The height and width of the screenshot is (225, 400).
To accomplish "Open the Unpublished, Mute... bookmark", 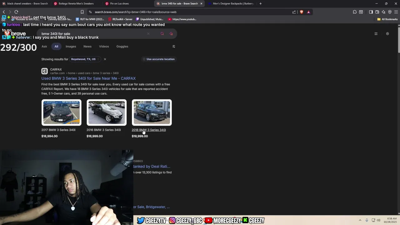I will (150, 19).
